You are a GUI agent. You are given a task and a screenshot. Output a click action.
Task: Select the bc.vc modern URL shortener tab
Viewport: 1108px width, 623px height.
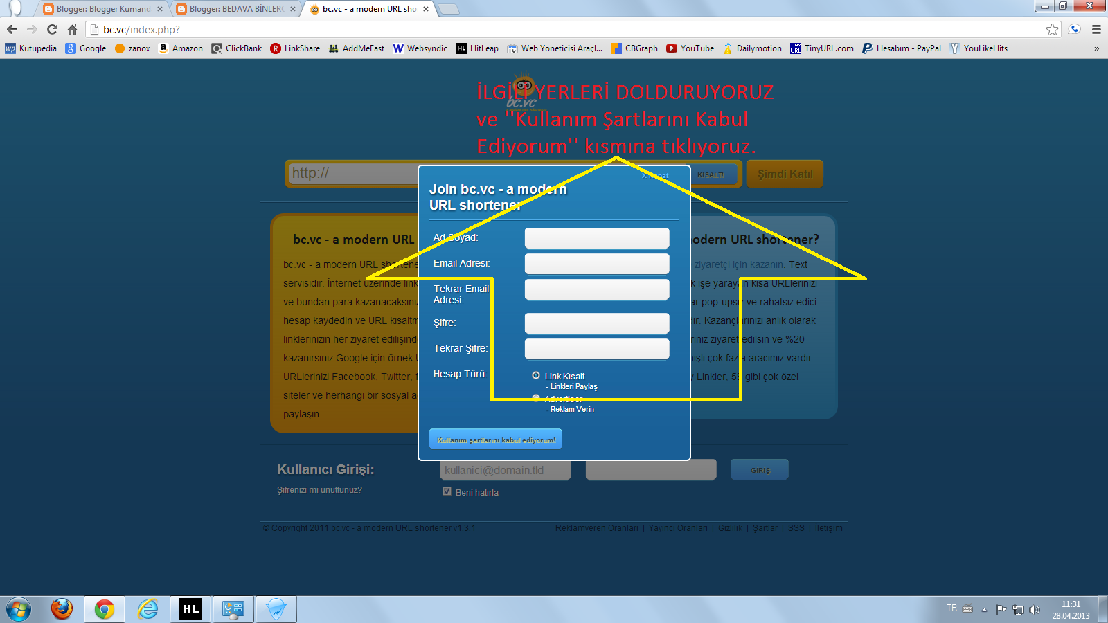[x=369, y=9]
